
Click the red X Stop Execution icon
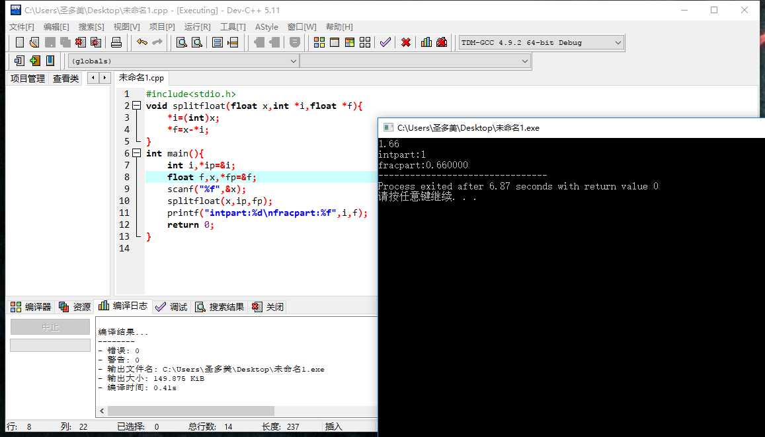405,42
